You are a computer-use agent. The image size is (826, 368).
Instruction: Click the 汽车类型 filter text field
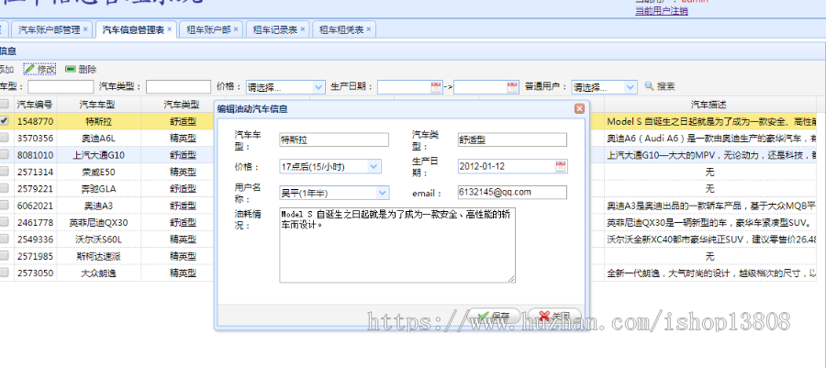(x=179, y=87)
